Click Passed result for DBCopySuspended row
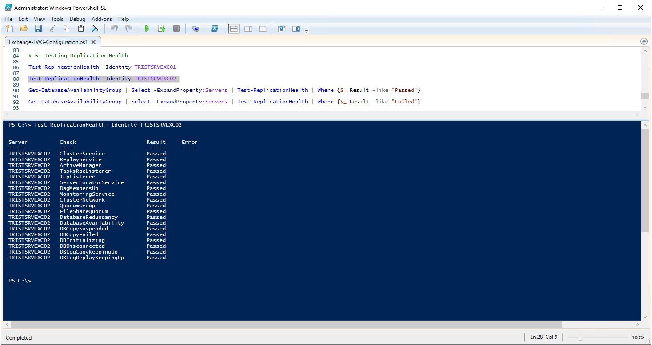The image size is (652, 345). pos(156,229)
